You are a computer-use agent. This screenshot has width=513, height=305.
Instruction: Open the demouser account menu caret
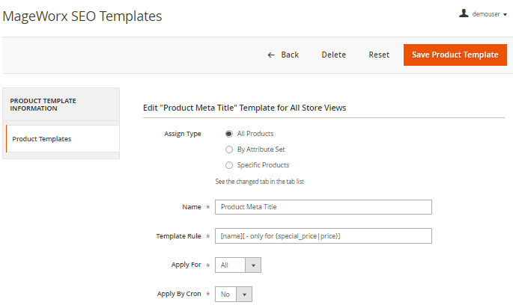pos(505,14)
